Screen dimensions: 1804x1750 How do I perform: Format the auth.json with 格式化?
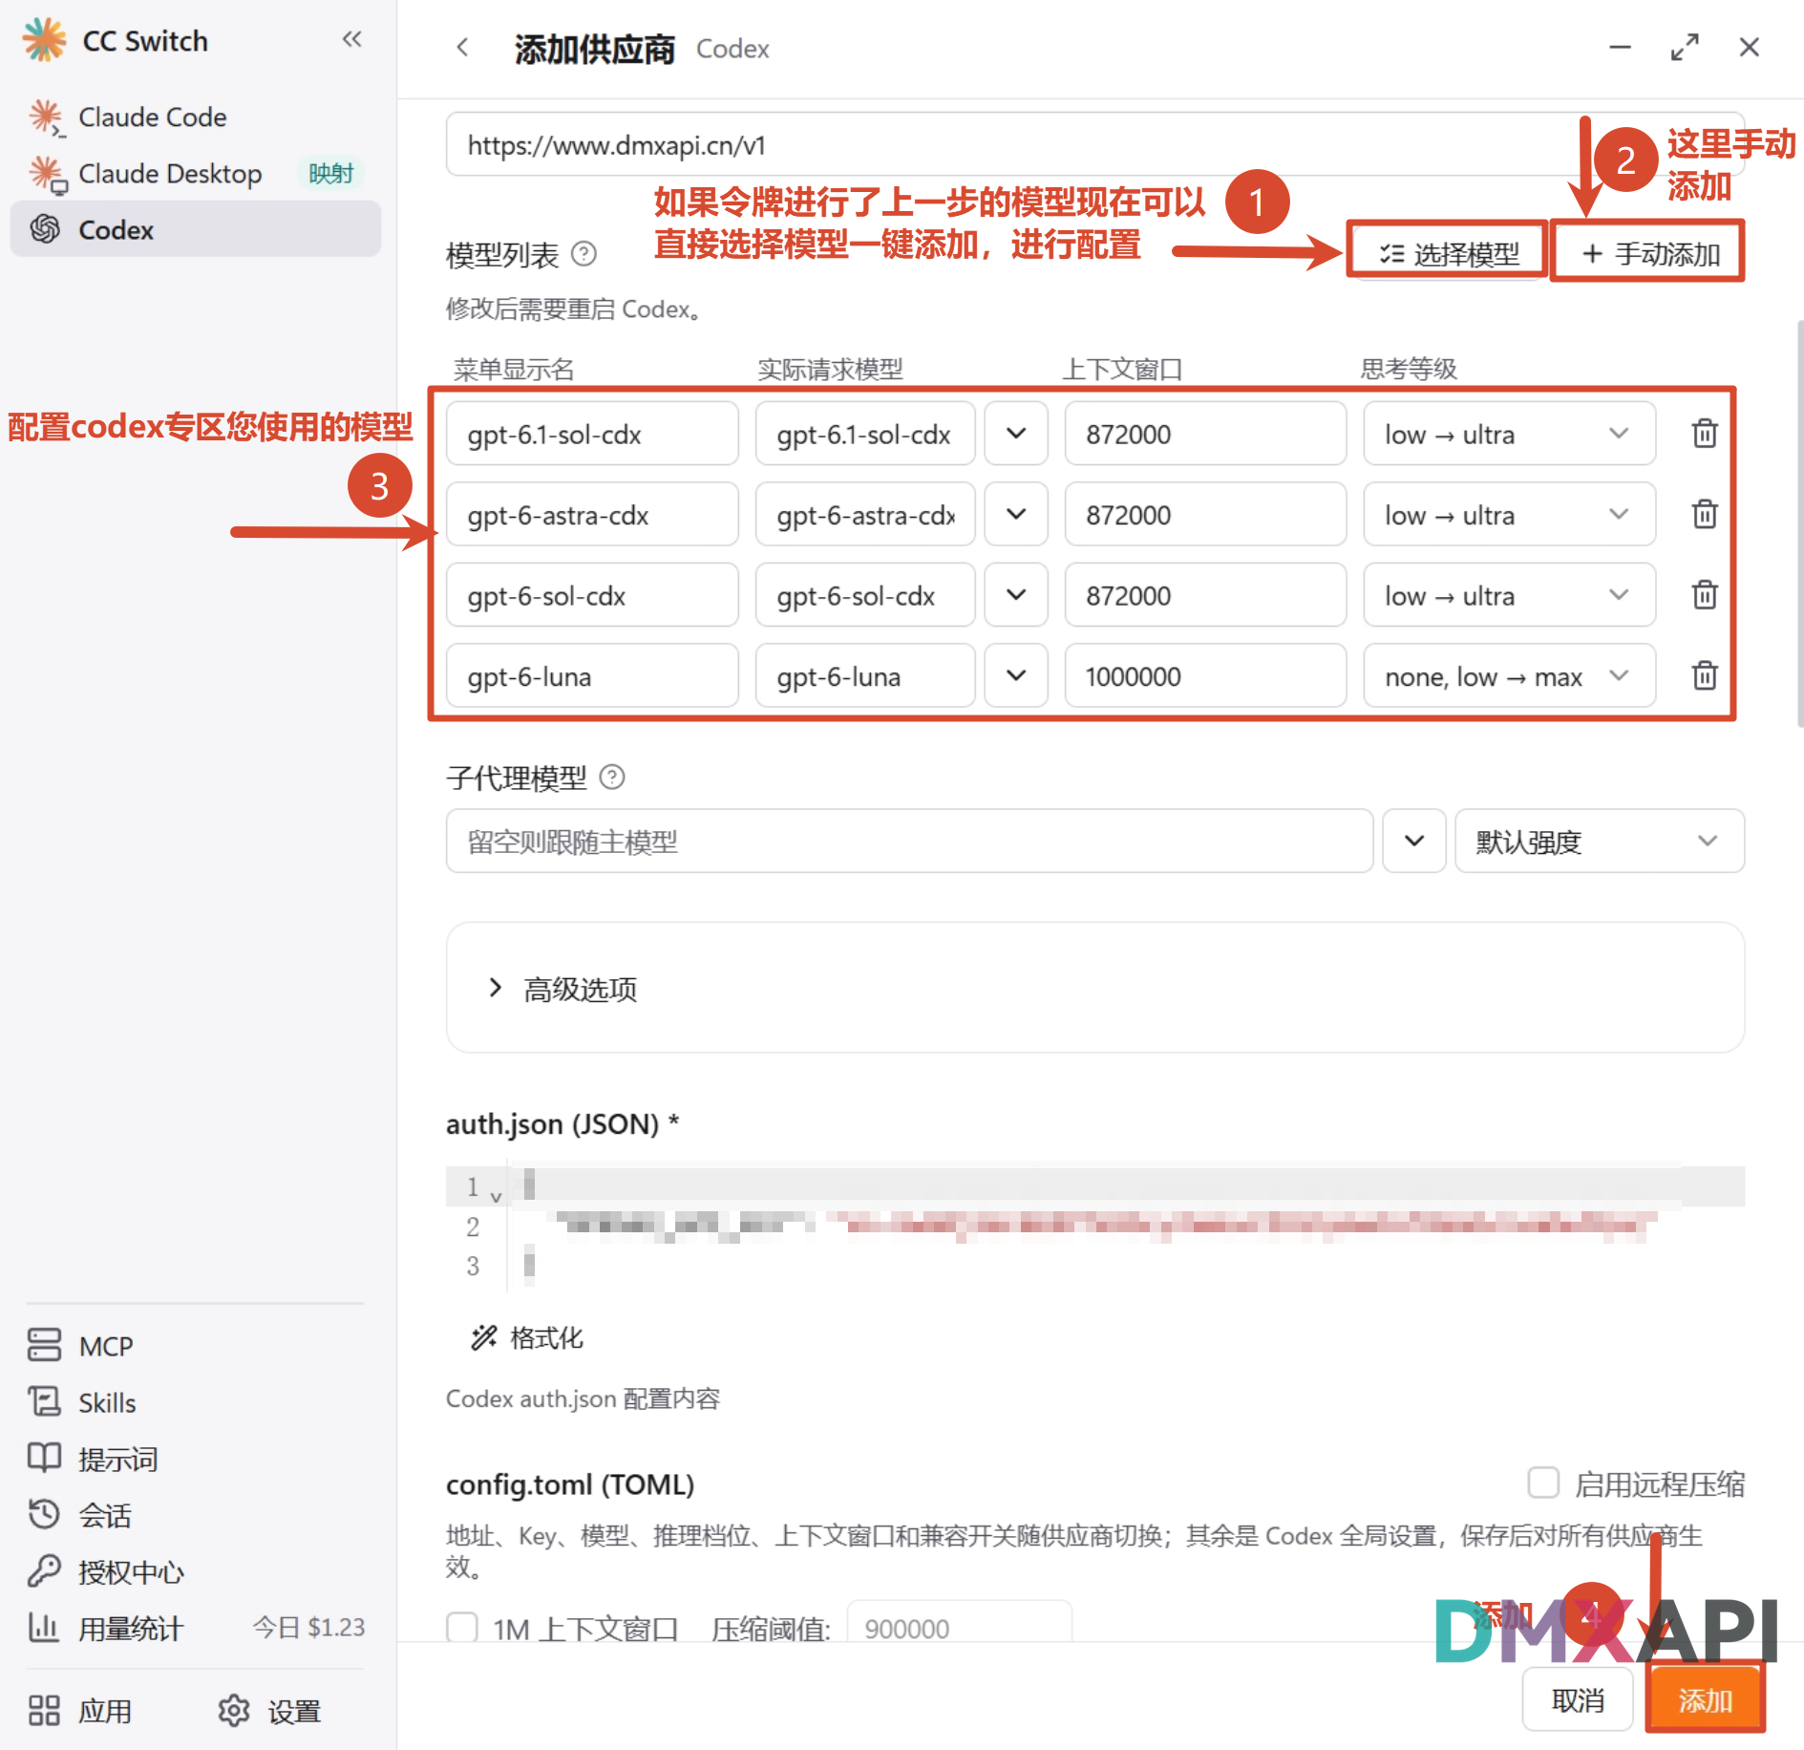click(x=527, y=1337)
